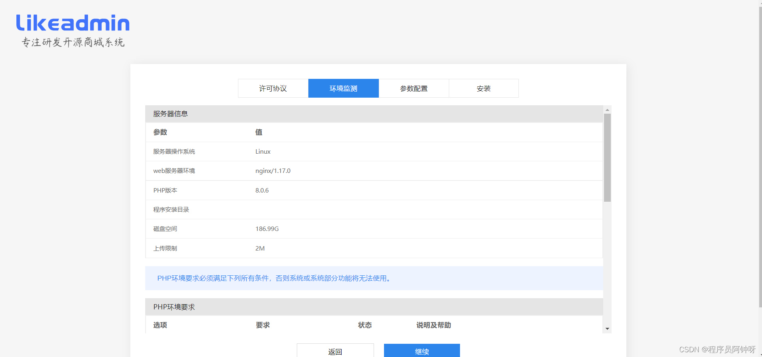
Task: Click the nginx/1.17.0 value
Action: (273, 170)
